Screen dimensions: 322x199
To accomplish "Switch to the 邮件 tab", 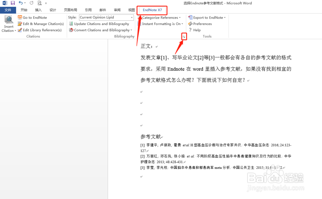I will click(x=103, y=10).
